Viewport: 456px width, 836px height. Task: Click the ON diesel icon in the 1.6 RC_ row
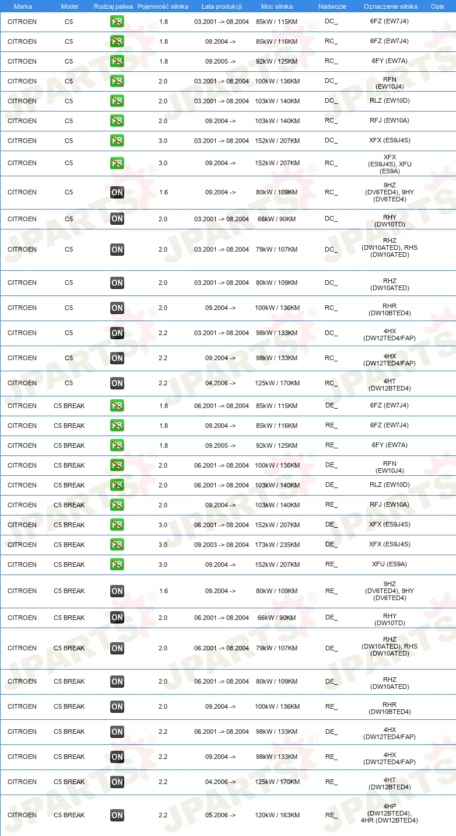pos(117,192)
